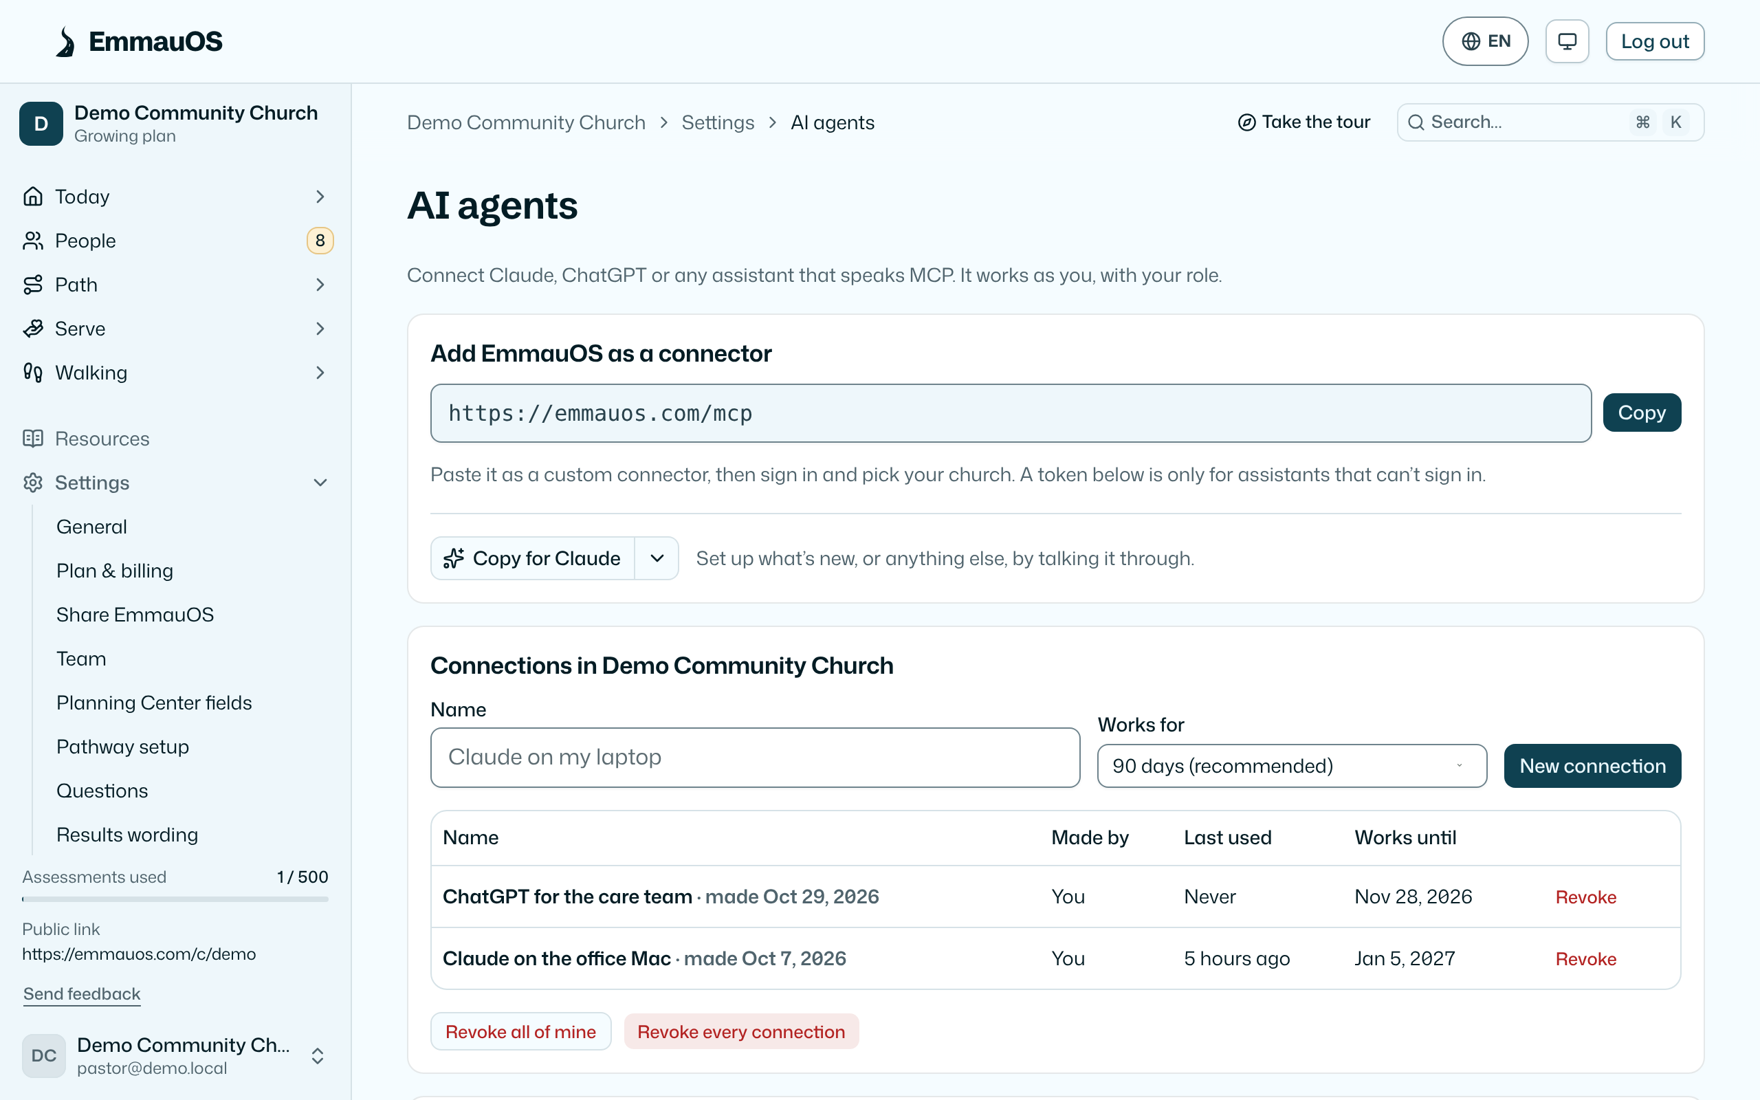Screen dimensions: 1760x1100
Task: Expand the Path section chevron
Action: (x=320, y=285)
